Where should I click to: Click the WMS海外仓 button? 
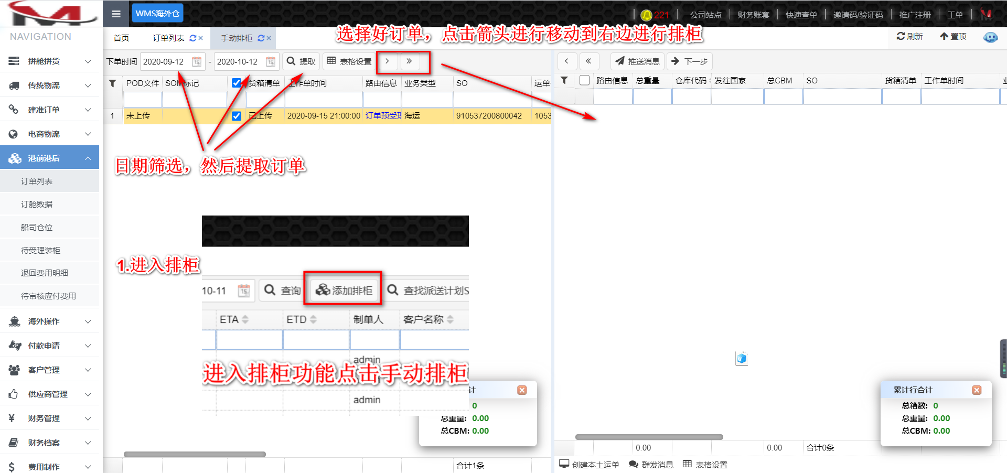pos(157,14)
